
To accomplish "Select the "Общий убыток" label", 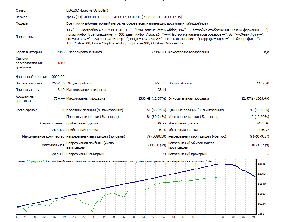I will pos(180,83).
